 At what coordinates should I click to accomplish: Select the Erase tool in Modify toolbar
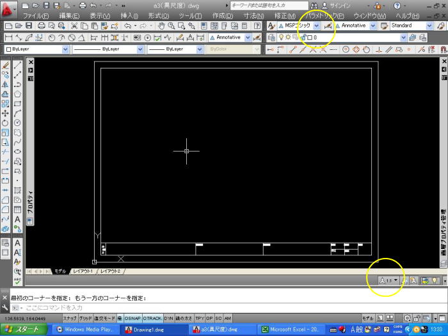(x=5, y=65)
